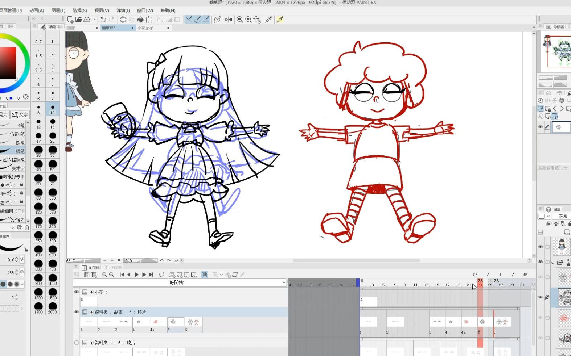571x356 pixels.
Task: Select cel 4a thumbnail in cel list
Action: pos(158,322)
